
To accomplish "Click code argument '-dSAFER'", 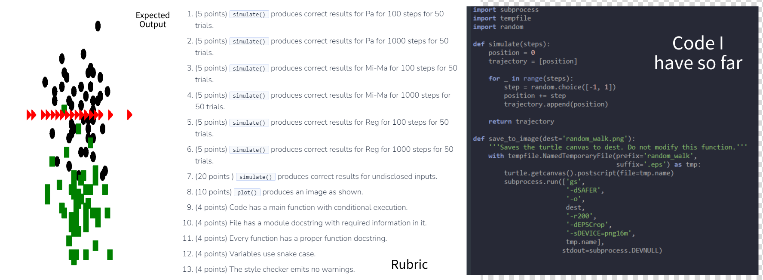I will click(585, 190).
